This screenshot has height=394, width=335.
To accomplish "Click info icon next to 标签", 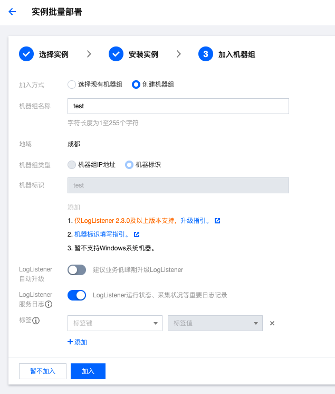I will pyautogui.click(x=36, y=320).
